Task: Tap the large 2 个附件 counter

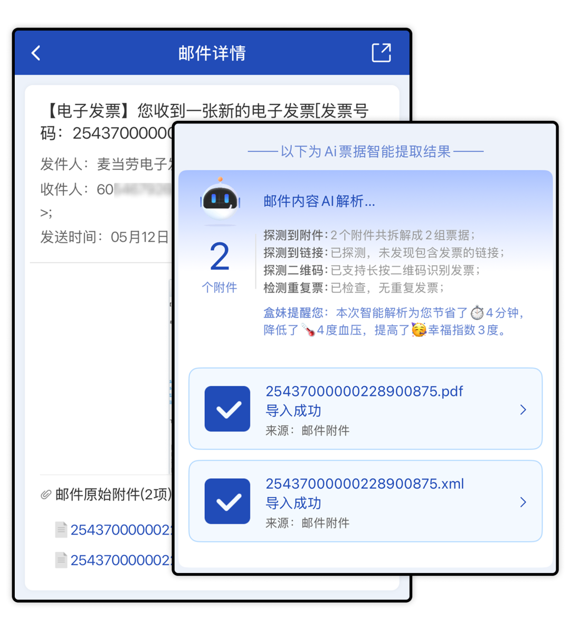Action: (x=220, y=267)
